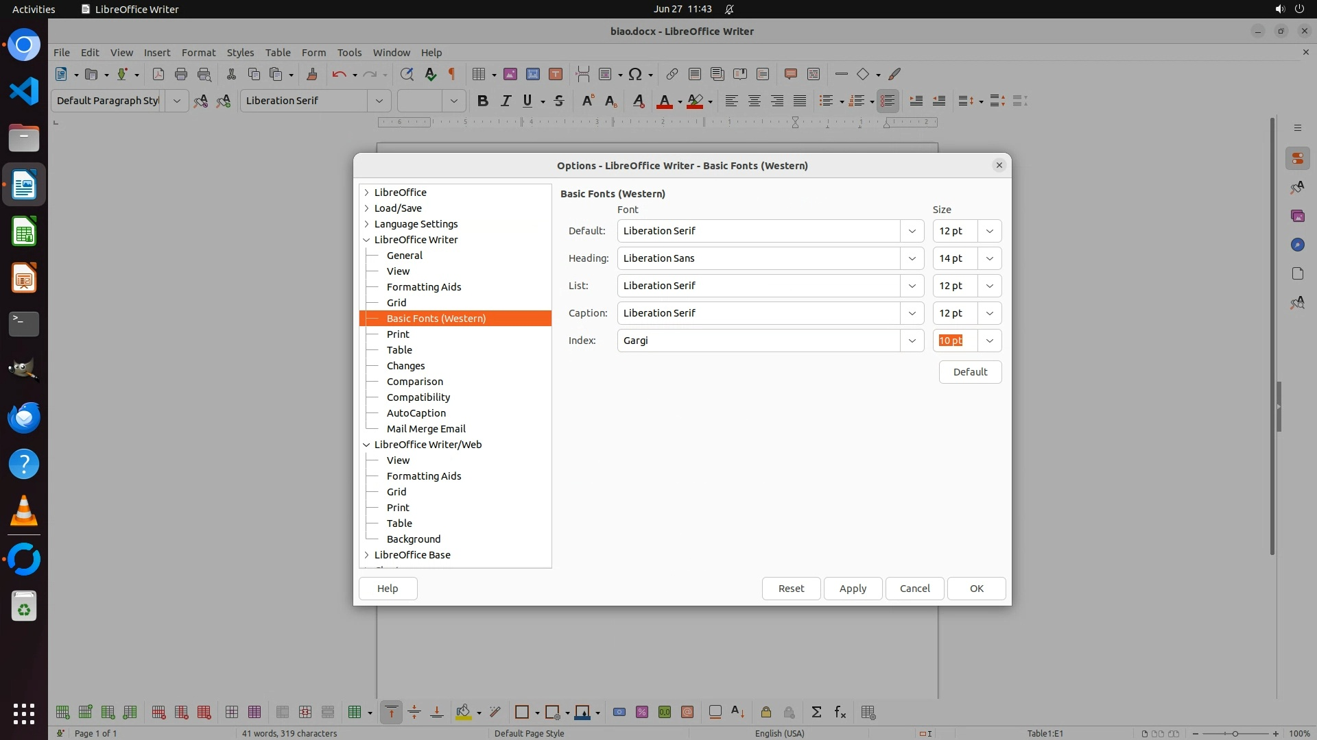The image size is (1317, 740).
Task: Expand the Load/Save tree node
Action: [366, 208]
